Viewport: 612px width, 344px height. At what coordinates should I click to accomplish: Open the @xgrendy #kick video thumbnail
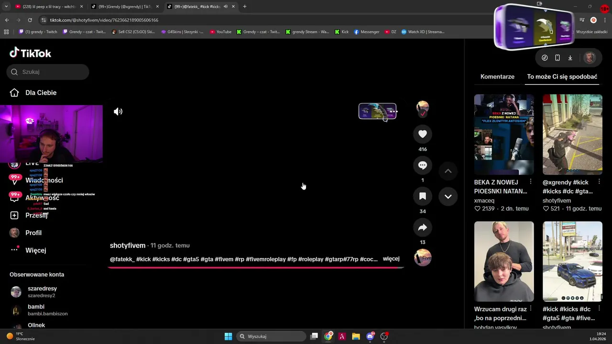[572, 134]
